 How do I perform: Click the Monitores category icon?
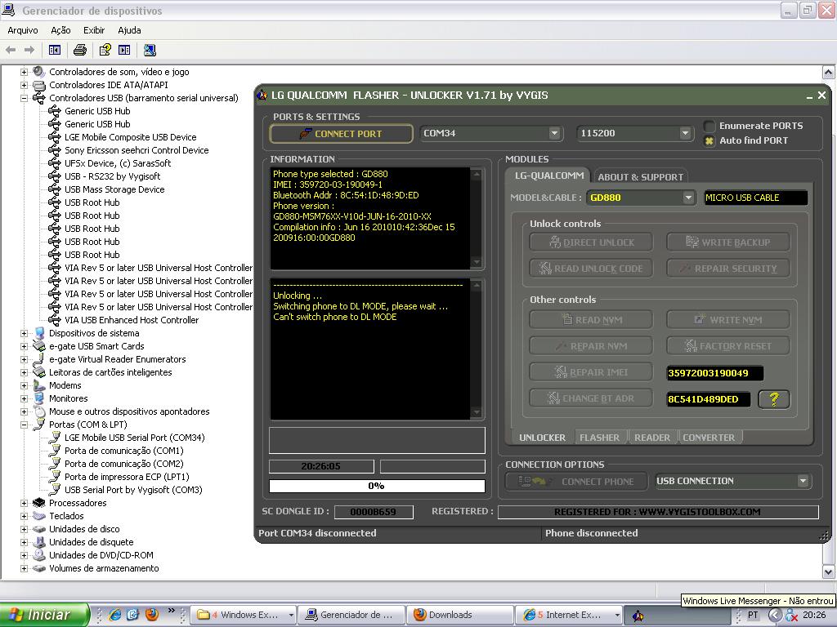[39, 398]
